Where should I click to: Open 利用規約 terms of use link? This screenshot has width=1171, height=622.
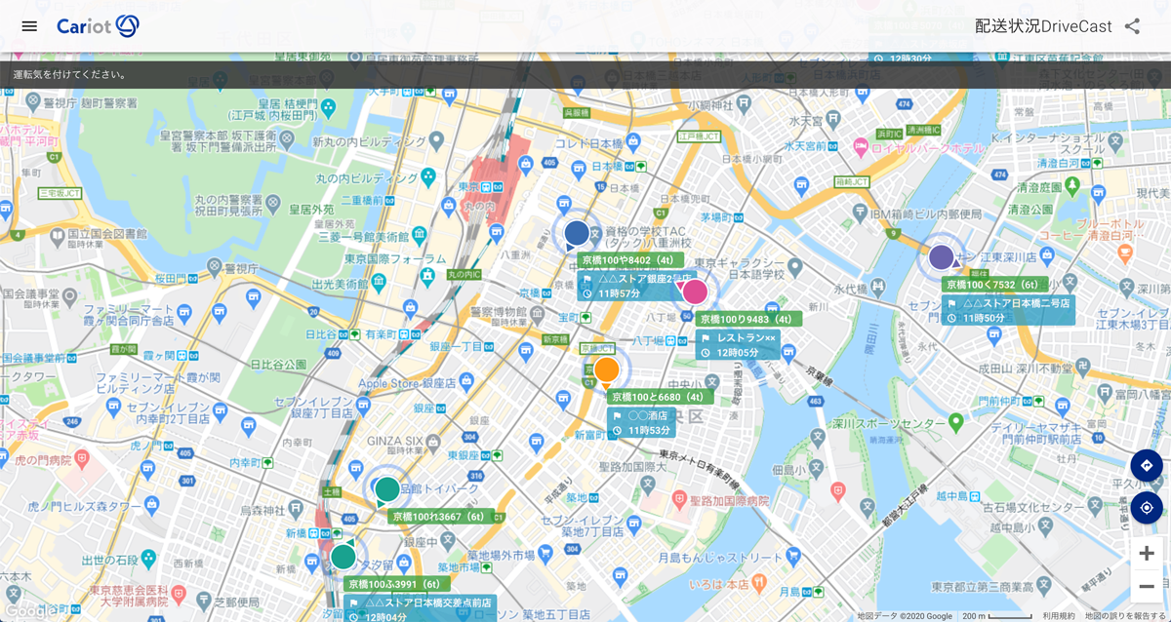click(1059, 616)
